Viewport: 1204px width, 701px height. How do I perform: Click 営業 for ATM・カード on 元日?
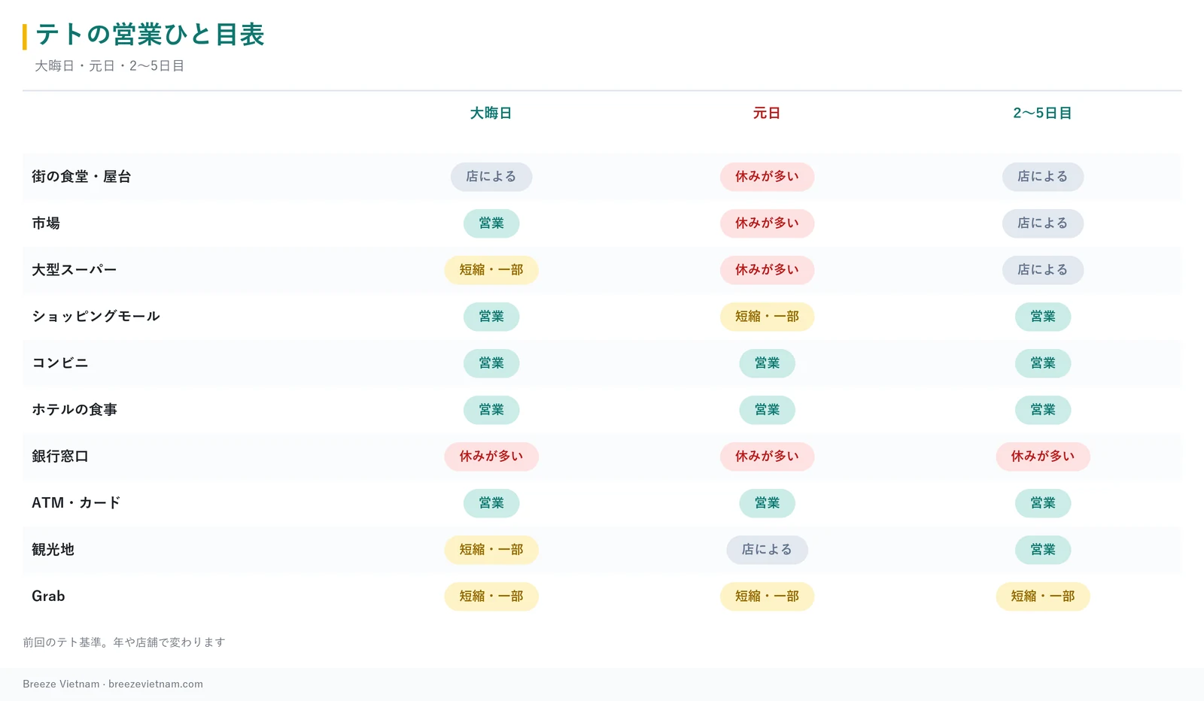pyautogui.click(x=767, y=503)
